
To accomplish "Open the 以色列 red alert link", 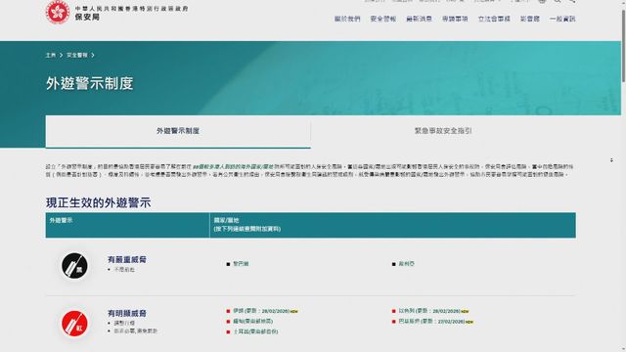I will coord(430,311).
